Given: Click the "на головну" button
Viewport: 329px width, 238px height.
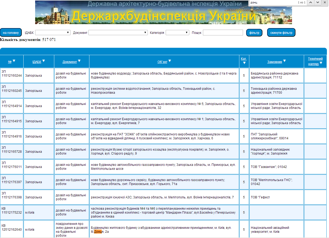Looking at the screenshot, I should coord(11,33).
